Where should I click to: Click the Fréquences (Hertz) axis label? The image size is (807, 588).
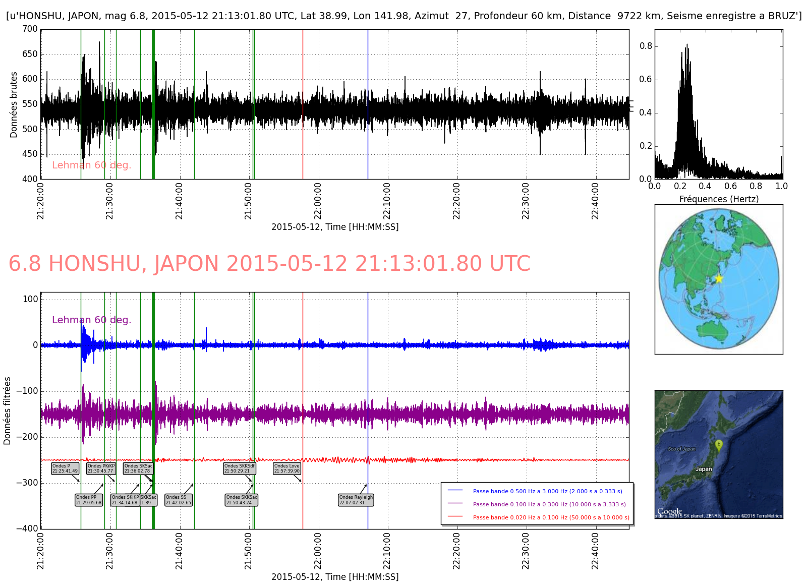(x=718, y=199)
